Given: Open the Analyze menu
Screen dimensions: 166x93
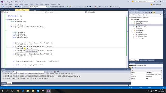Looking at the screenshot, I should [x=47, y=4].
